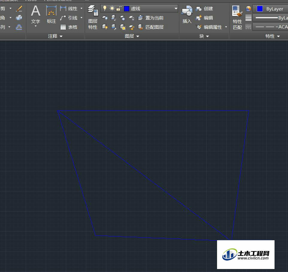Click the blue ByLayer color swatch

[260, 9]
